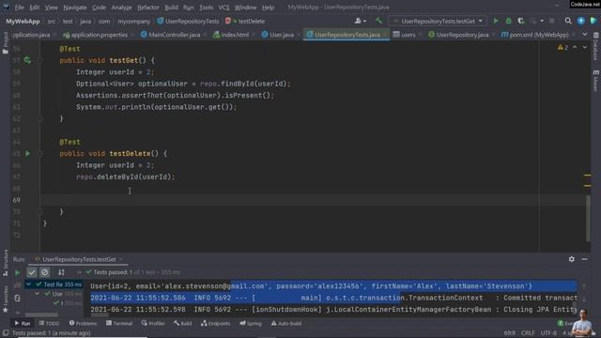The image size is (601, 338).
Task: Open the Refactor menu
Action: (148, 8)
